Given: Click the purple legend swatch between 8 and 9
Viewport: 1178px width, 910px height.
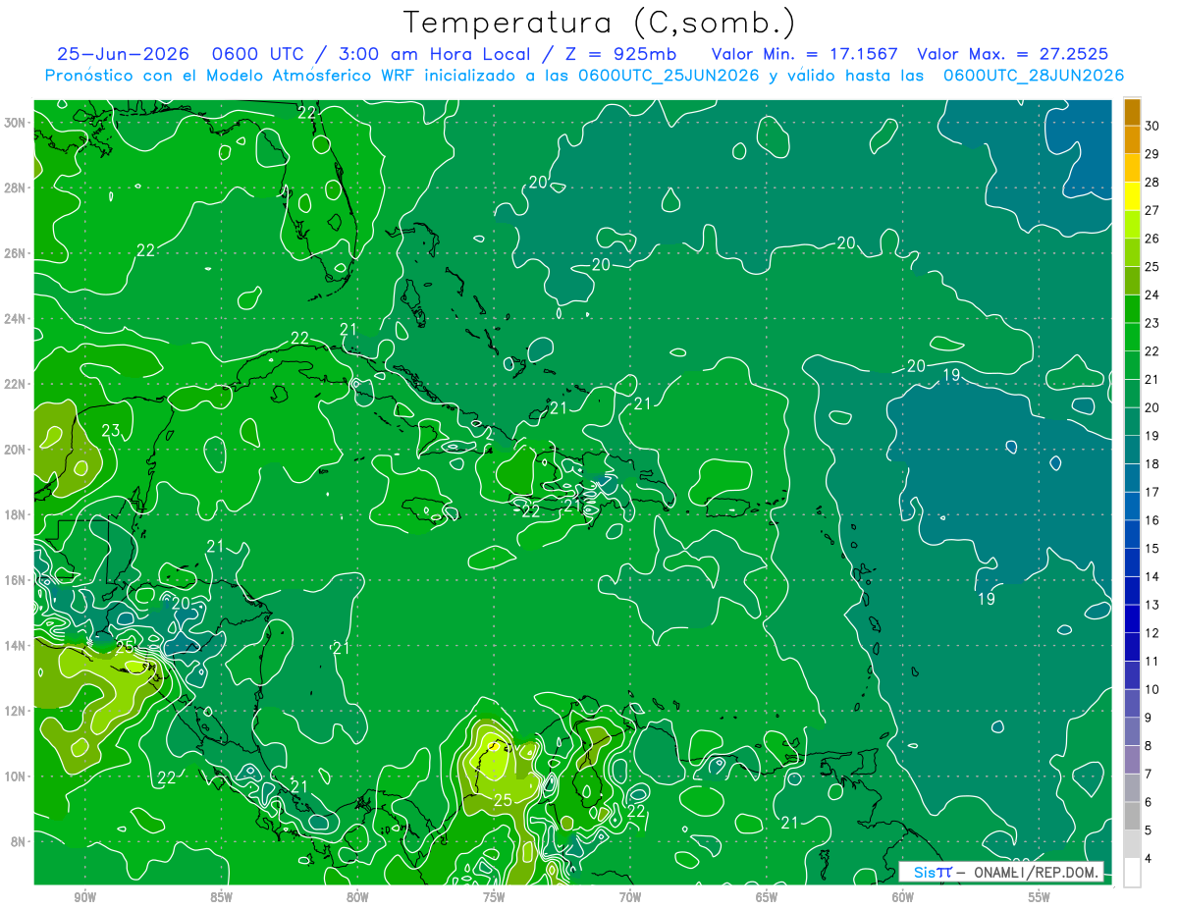Looking at the screenshot, I should tap(1132, 731).
